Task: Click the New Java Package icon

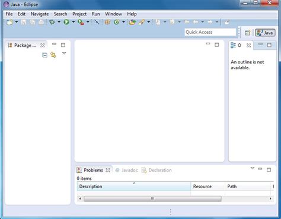Action: [107, 22]
